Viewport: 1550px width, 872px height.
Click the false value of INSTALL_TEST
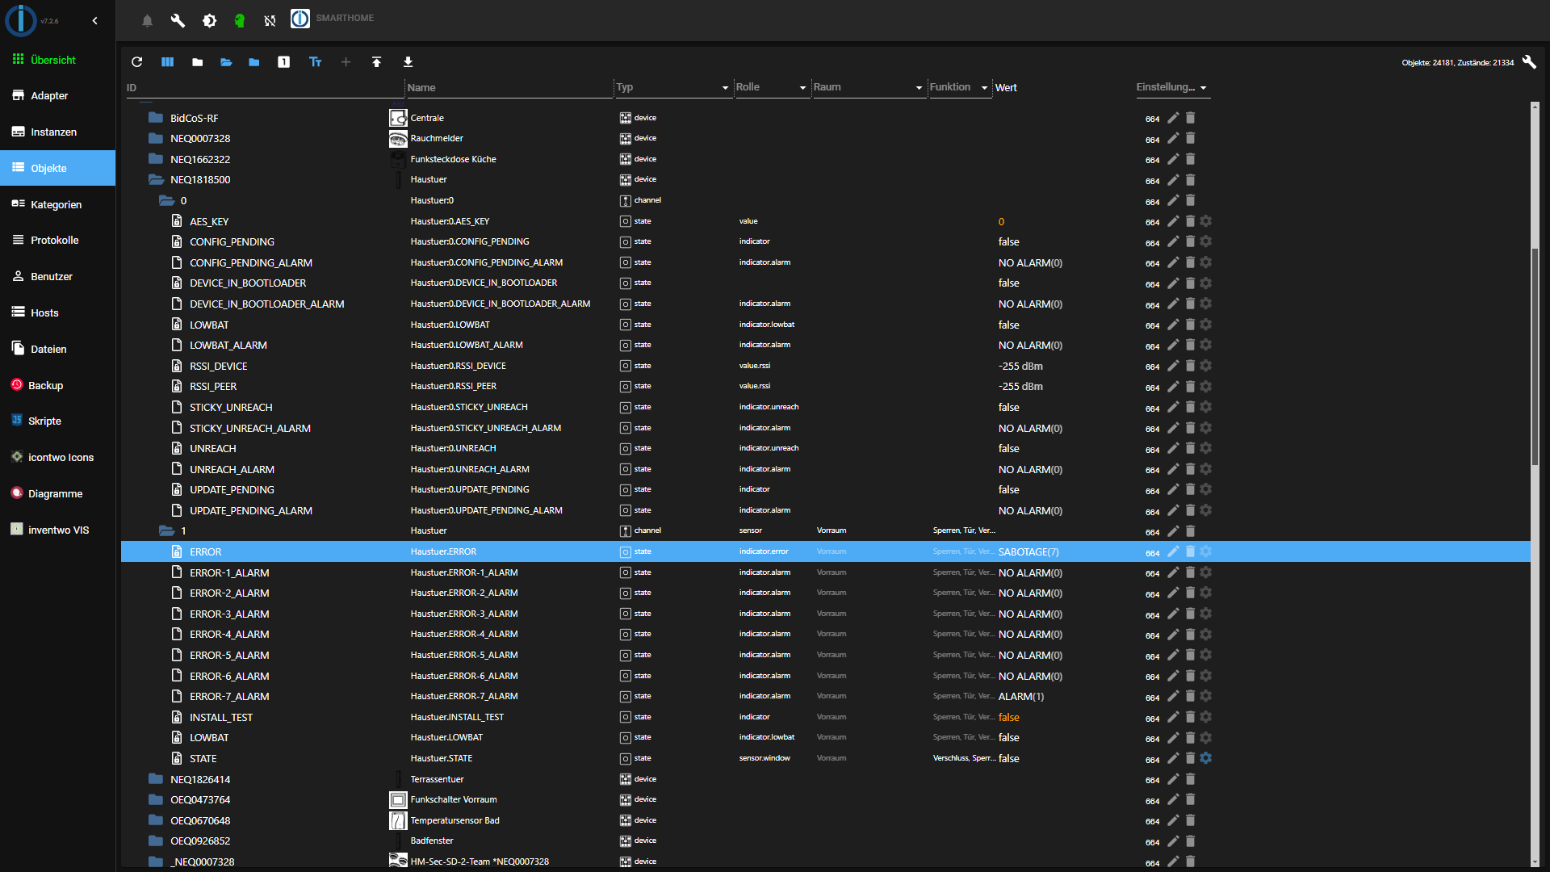(x=1008, y=718)
